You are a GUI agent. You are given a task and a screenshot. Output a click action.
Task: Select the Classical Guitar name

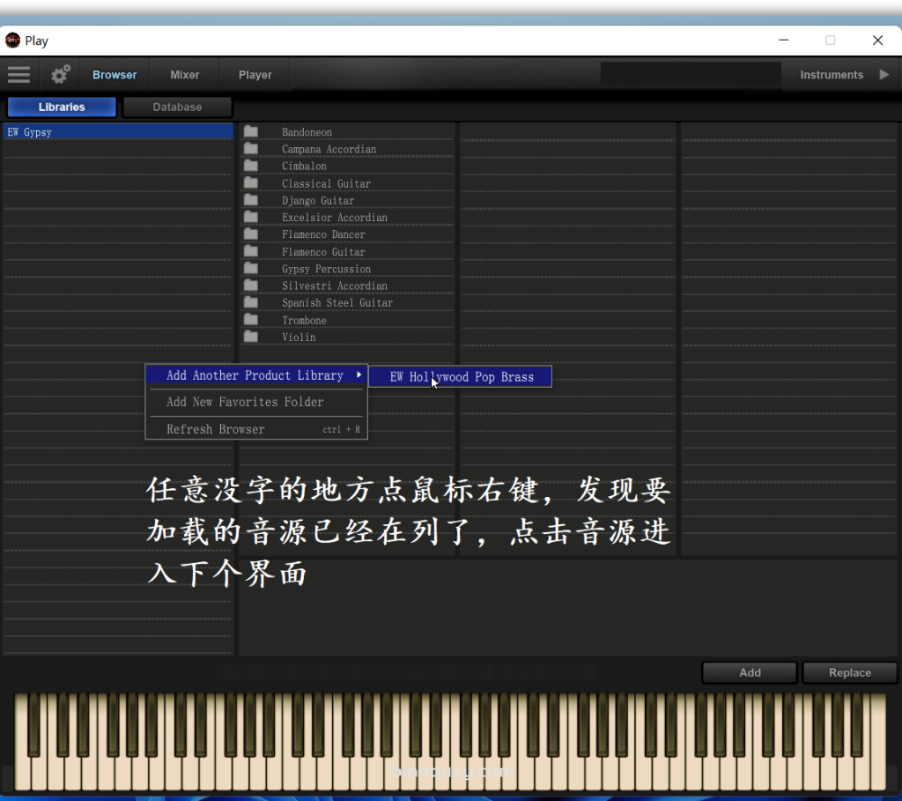(326, 183)
